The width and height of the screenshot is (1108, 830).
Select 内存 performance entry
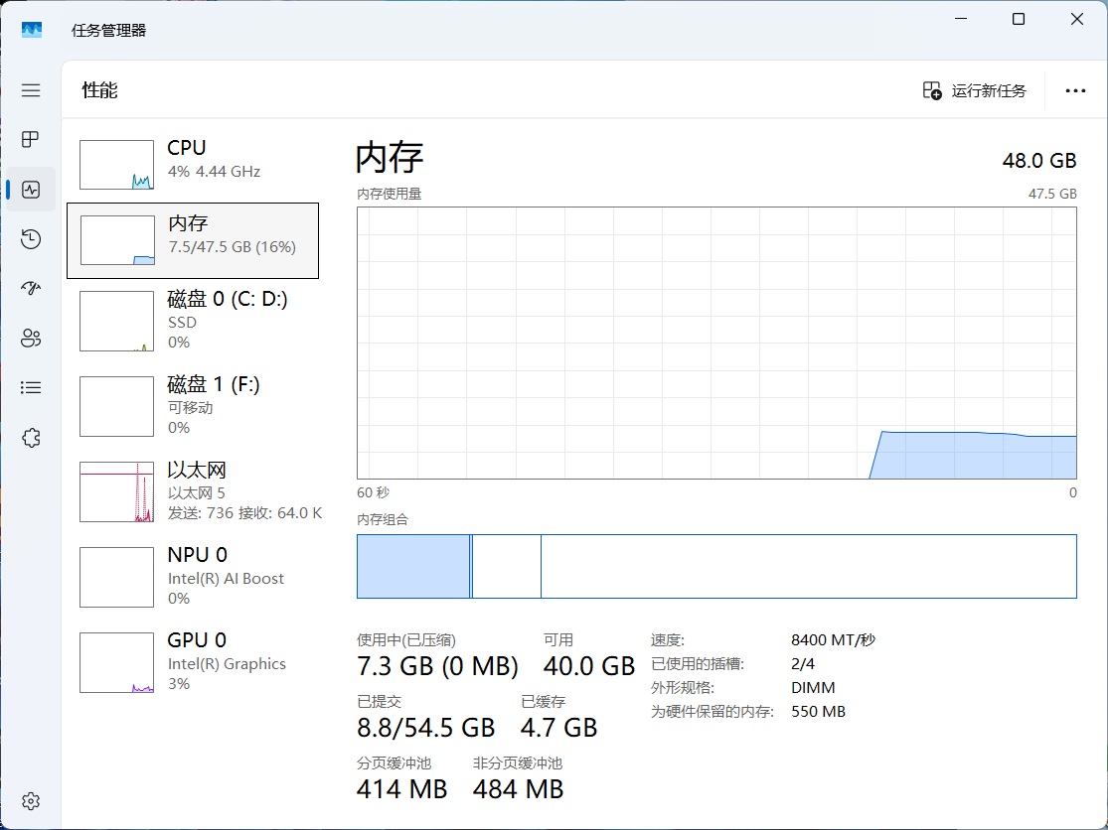point(193,240)
